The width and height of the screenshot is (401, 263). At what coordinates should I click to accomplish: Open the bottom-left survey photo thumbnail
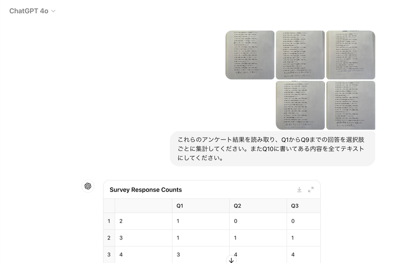click(300, 105)
